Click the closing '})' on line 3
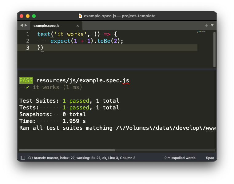Screen dimensions: 234x184 [x=40, y=48]
